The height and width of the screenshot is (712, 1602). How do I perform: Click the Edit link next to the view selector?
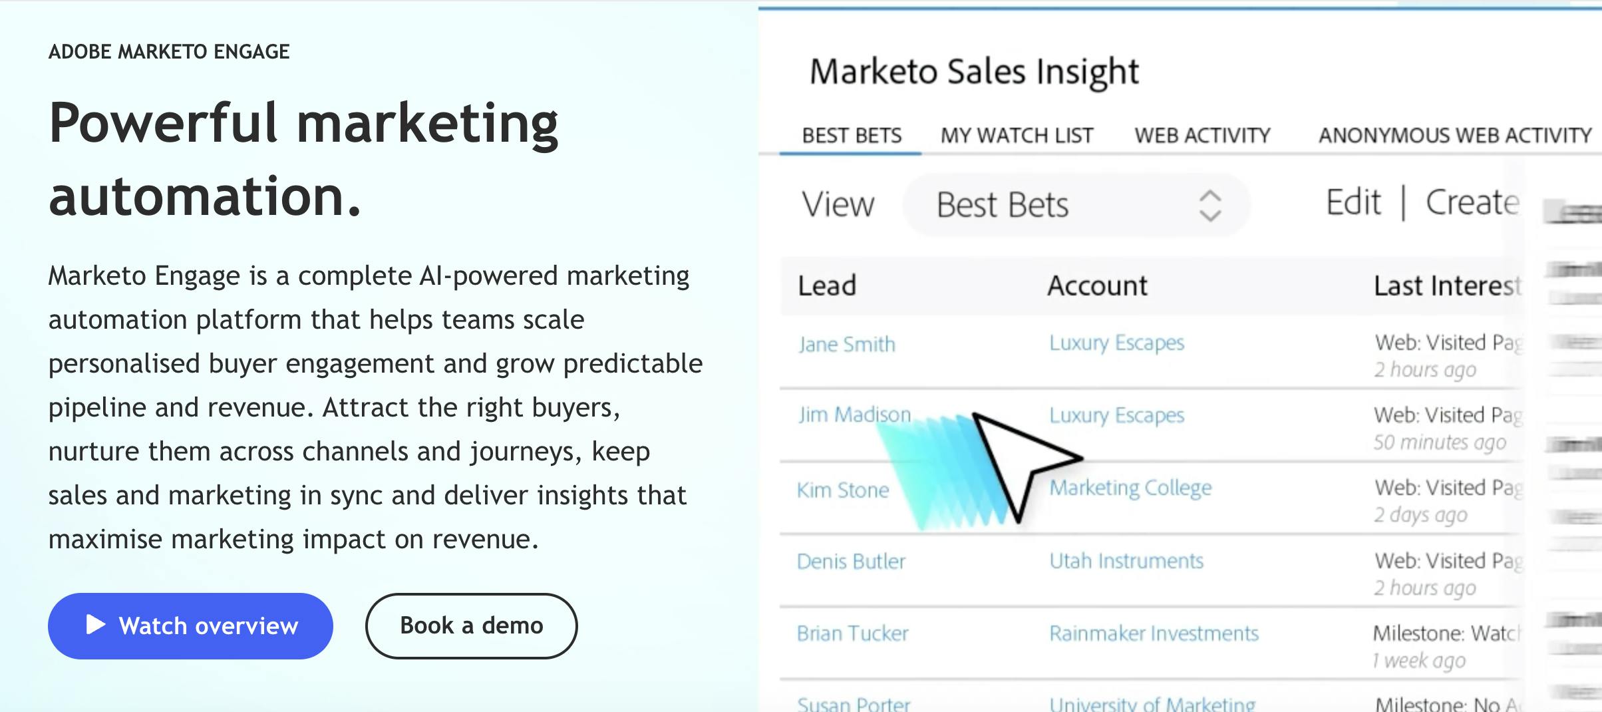pos(1353,202)
